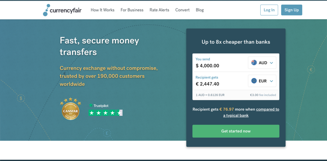Viewport: 327px width, 161px height.
Task: Click the green Get started now button
Action: click(x=236, y=131)
